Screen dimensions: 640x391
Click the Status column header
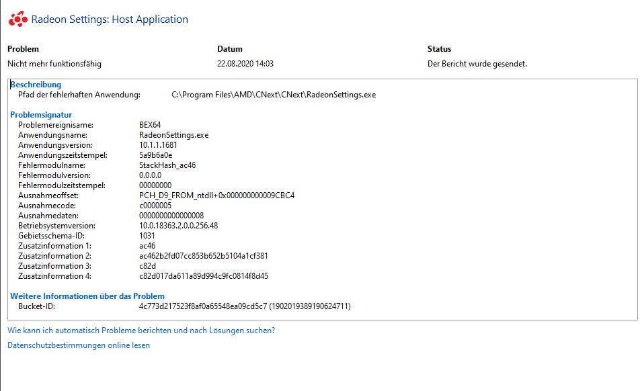point(439,49)
